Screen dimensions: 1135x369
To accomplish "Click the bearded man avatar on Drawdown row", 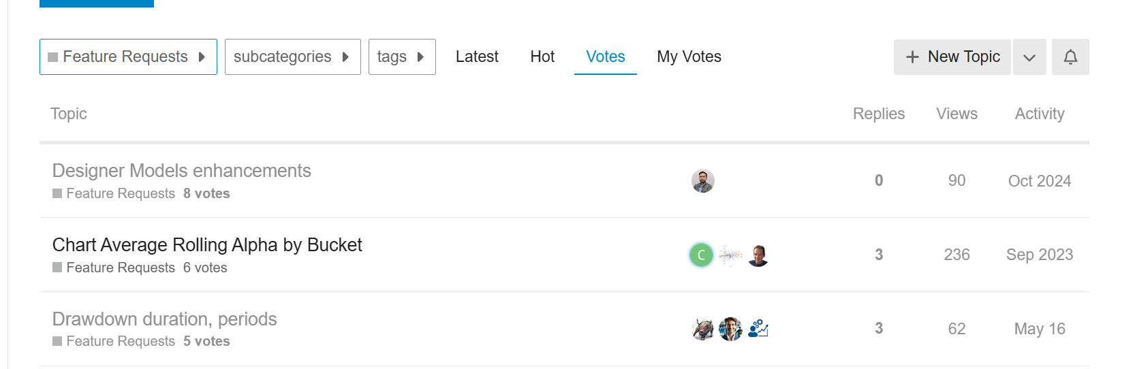I will click(730, 329).
